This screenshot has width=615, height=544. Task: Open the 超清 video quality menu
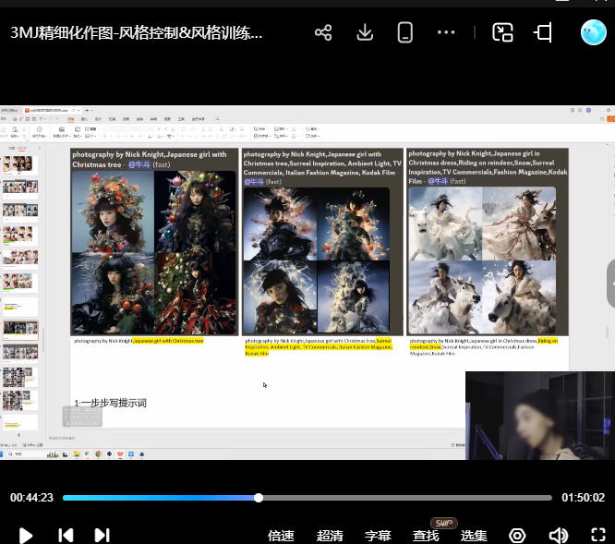point(330,535)
